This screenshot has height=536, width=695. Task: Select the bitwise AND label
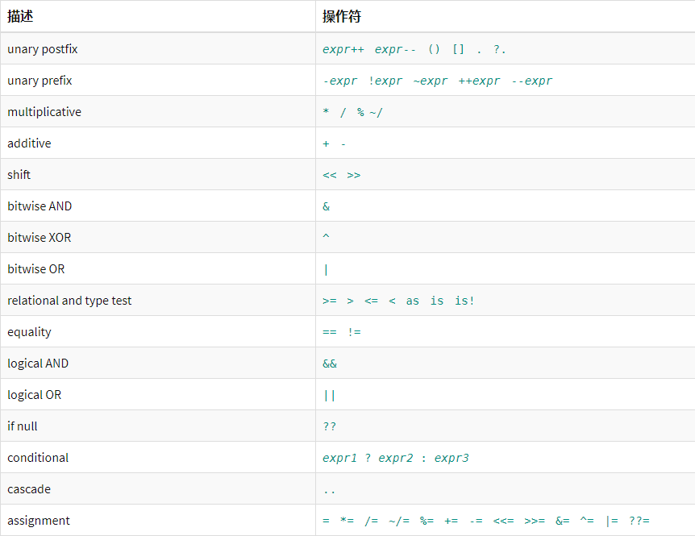click(x=40, y=206)
